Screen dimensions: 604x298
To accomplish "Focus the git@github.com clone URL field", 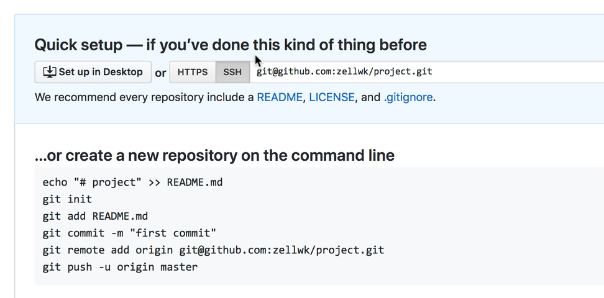I will [423, 72].
